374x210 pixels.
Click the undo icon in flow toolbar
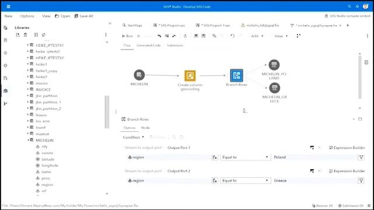[x=233, y=36]
